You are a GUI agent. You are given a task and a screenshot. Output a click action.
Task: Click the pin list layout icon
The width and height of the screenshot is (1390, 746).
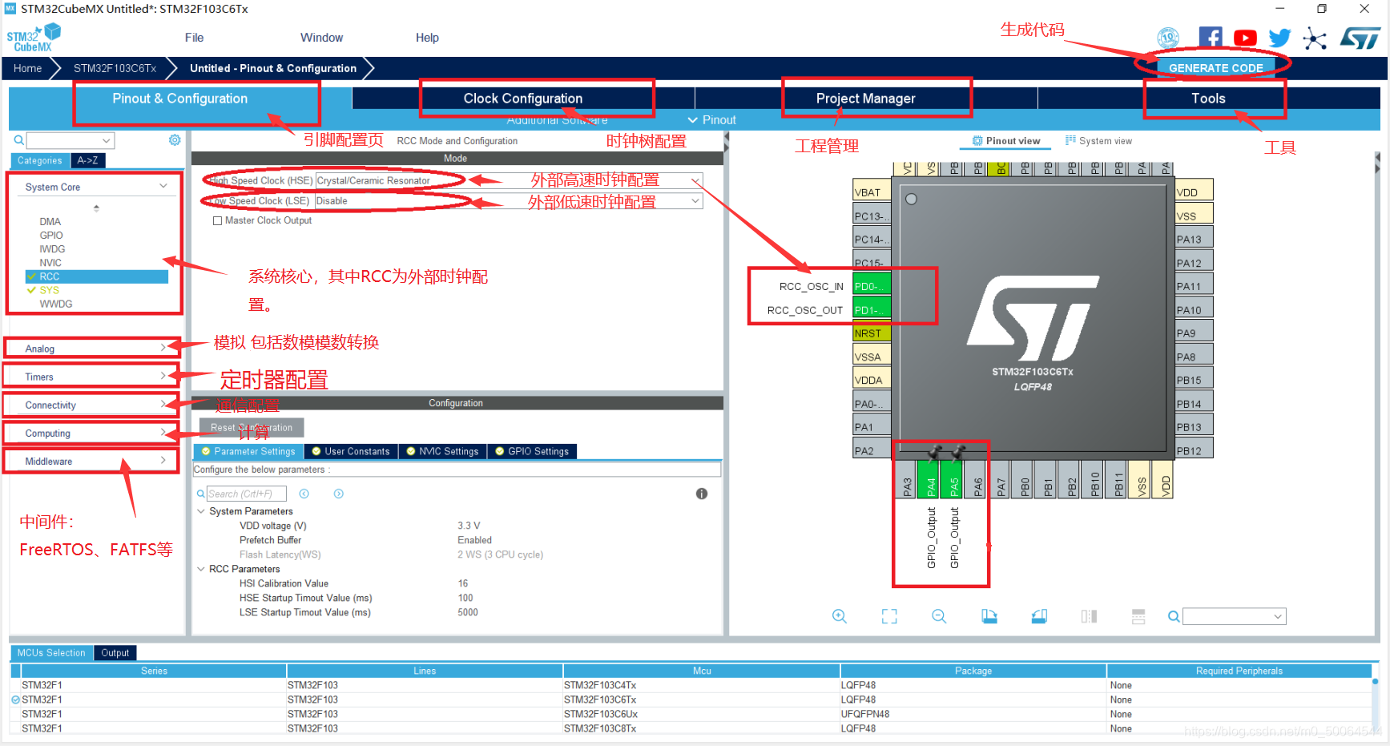[x=1138, y=616]
